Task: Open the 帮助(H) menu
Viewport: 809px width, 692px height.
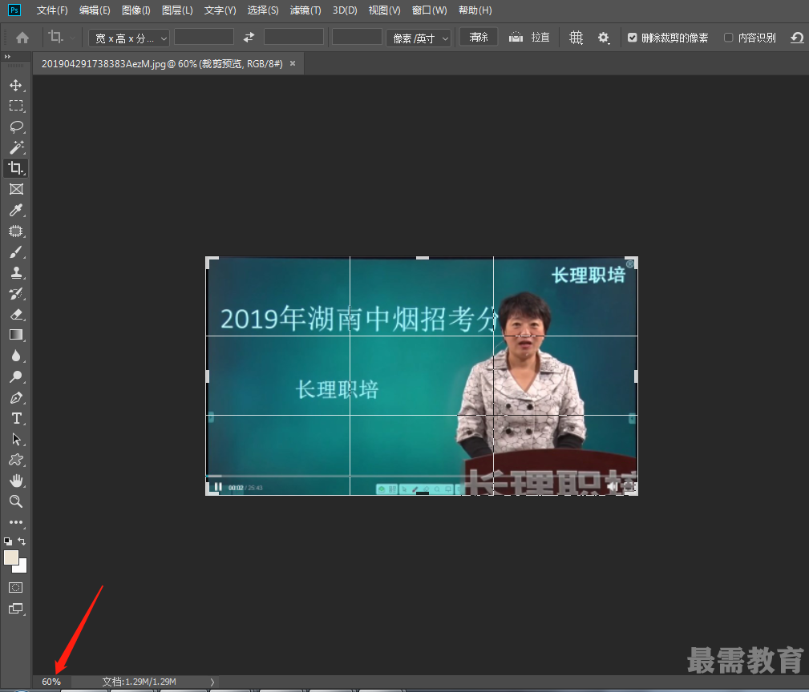Action: pos(475,10)
